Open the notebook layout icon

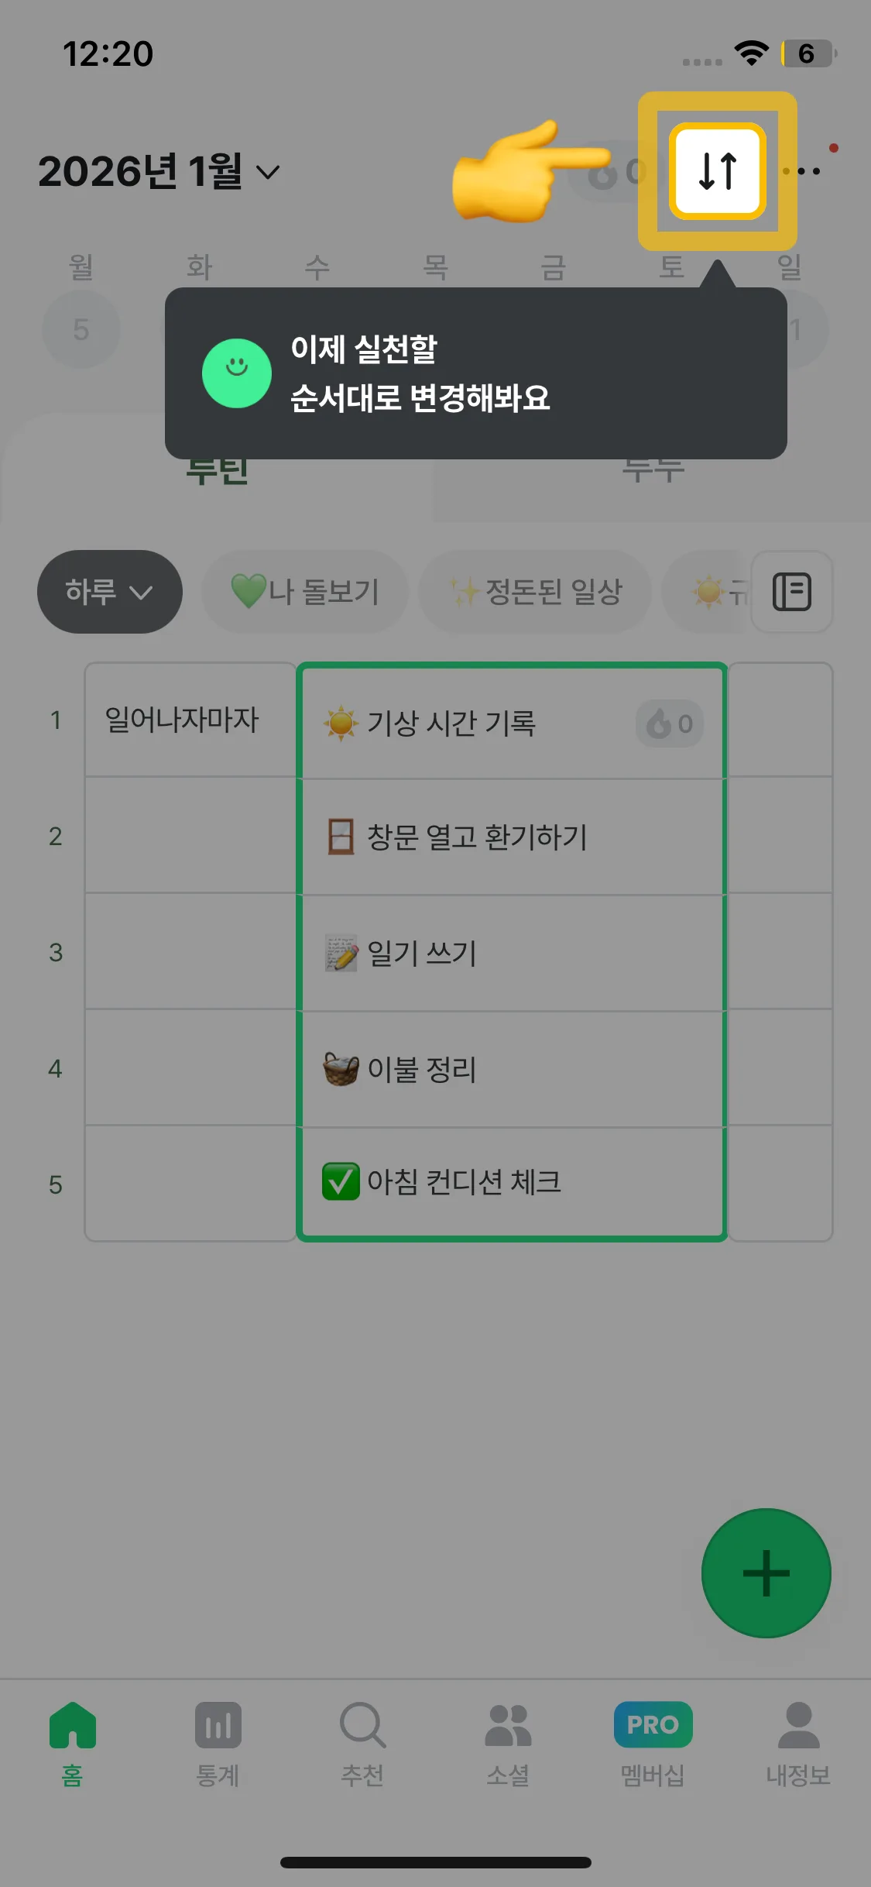coord(791,592)
